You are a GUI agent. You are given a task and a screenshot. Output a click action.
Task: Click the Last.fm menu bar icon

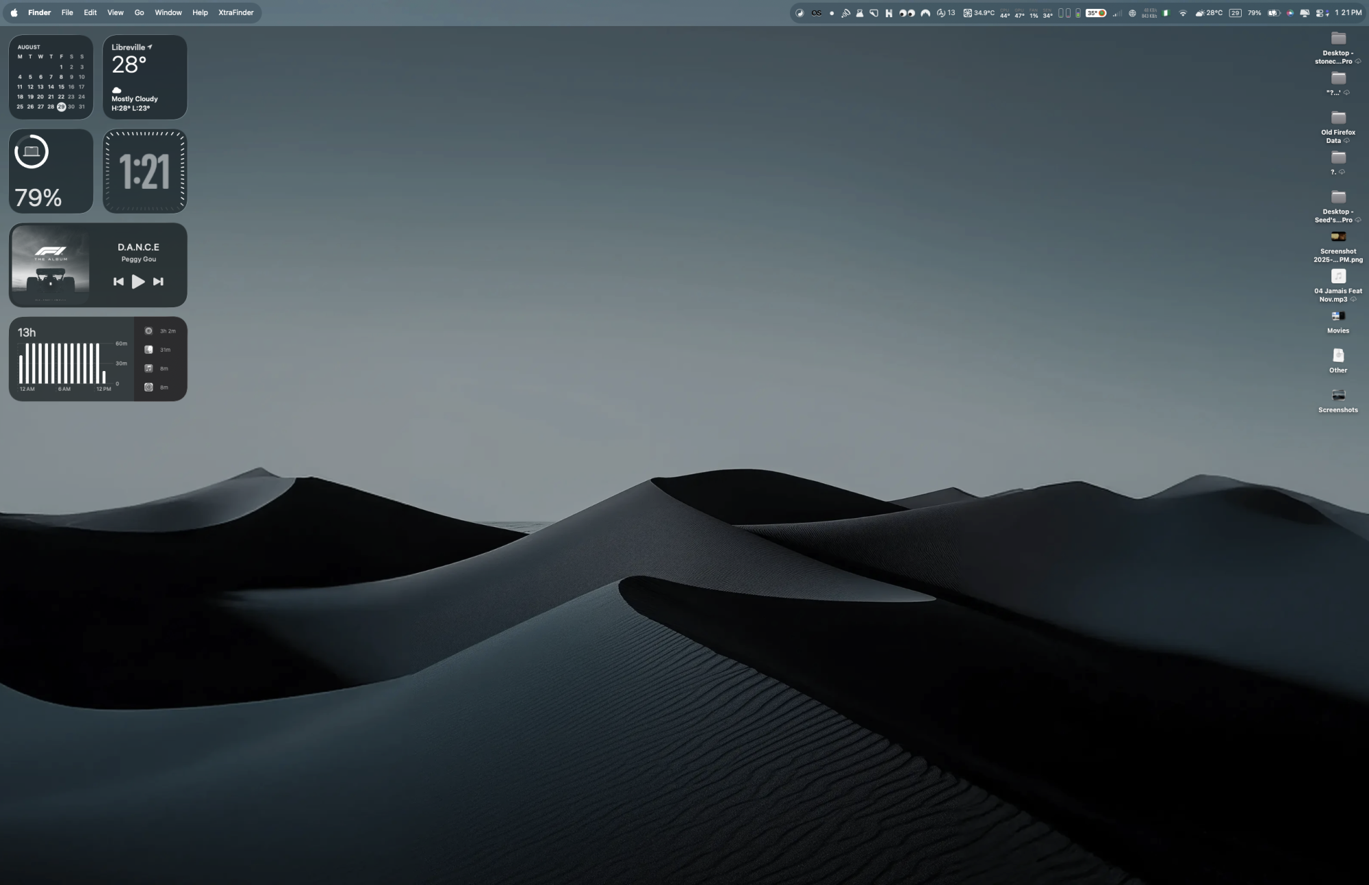[816, 13]
